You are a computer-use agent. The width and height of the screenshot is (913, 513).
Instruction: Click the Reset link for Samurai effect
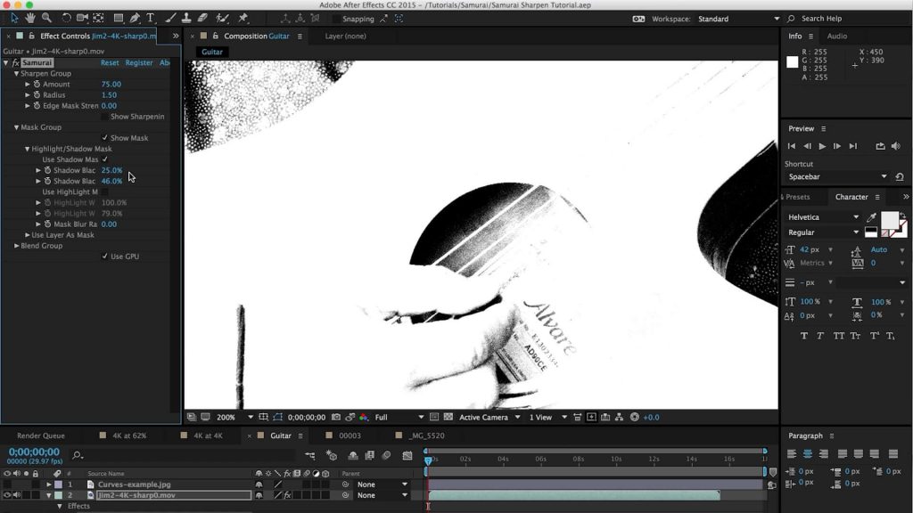click(x=110, y=63)
